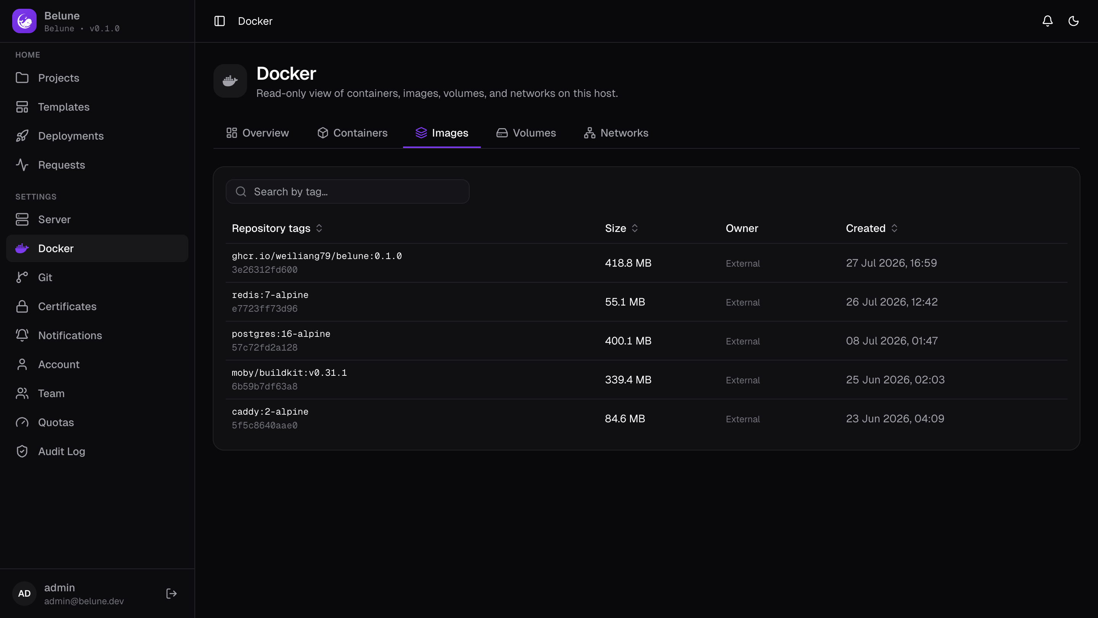Click the 400.1 MB size value
Viewport: 1098px width, 618px height.
(628, 340)
